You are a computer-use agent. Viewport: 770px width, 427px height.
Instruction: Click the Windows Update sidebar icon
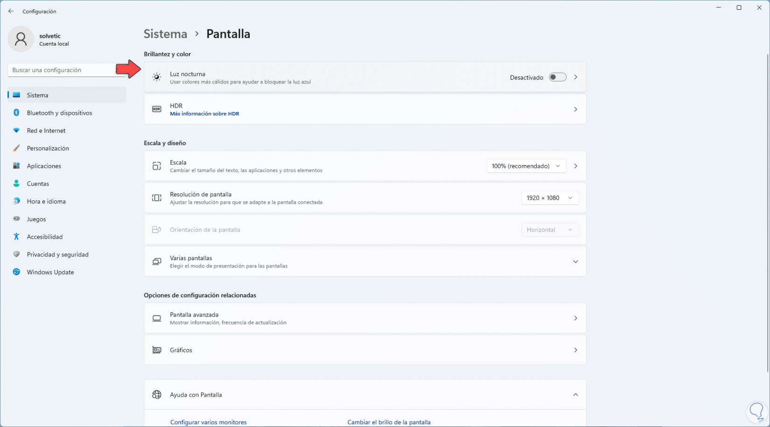pos(16,272)
